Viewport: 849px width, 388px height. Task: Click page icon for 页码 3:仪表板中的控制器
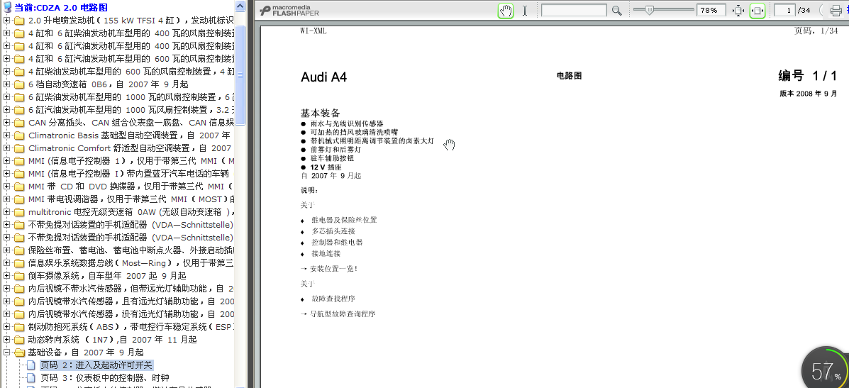coord(31,378)
